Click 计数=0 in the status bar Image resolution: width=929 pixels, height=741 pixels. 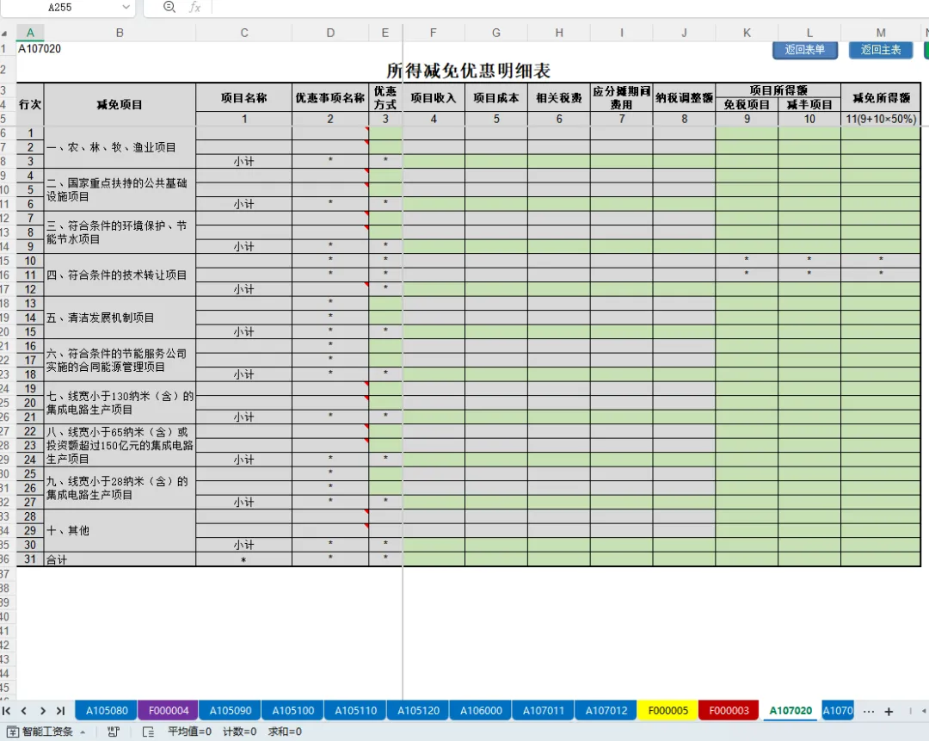tap(239, 732)
